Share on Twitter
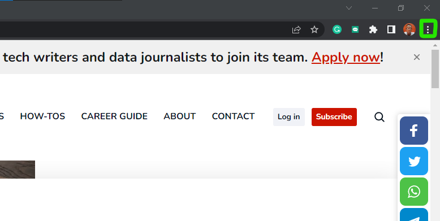The height and width of the screenshot is (221, 440). tap(414, 161)
